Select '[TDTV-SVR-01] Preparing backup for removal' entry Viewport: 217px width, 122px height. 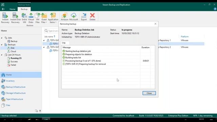85,64
